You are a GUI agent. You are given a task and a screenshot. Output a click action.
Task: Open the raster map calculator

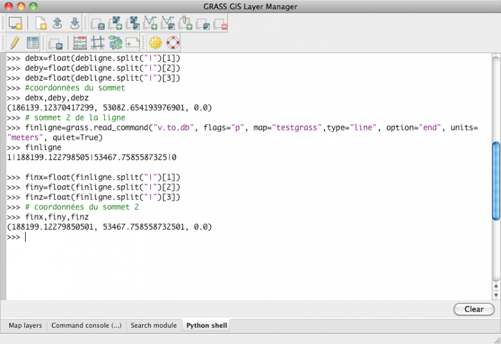click(x=80, y=43)
